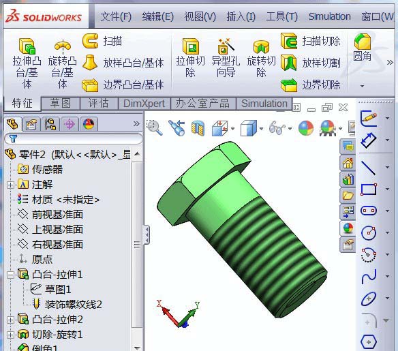Expand the 注解 tree node
The width and height of the screenshot is (398, 351).
pos(10,185)
